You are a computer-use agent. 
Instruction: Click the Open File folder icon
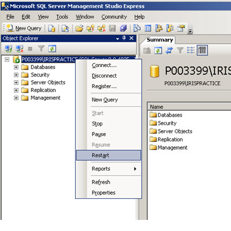[79, 29]
